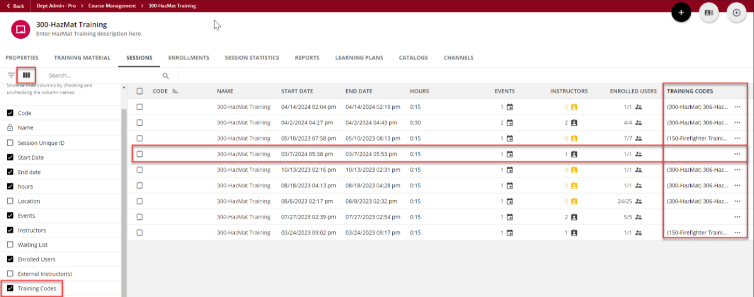The image size is (754, 297).
Task: Click the yellow instructor icon in first row
Action: pos(574,107)
